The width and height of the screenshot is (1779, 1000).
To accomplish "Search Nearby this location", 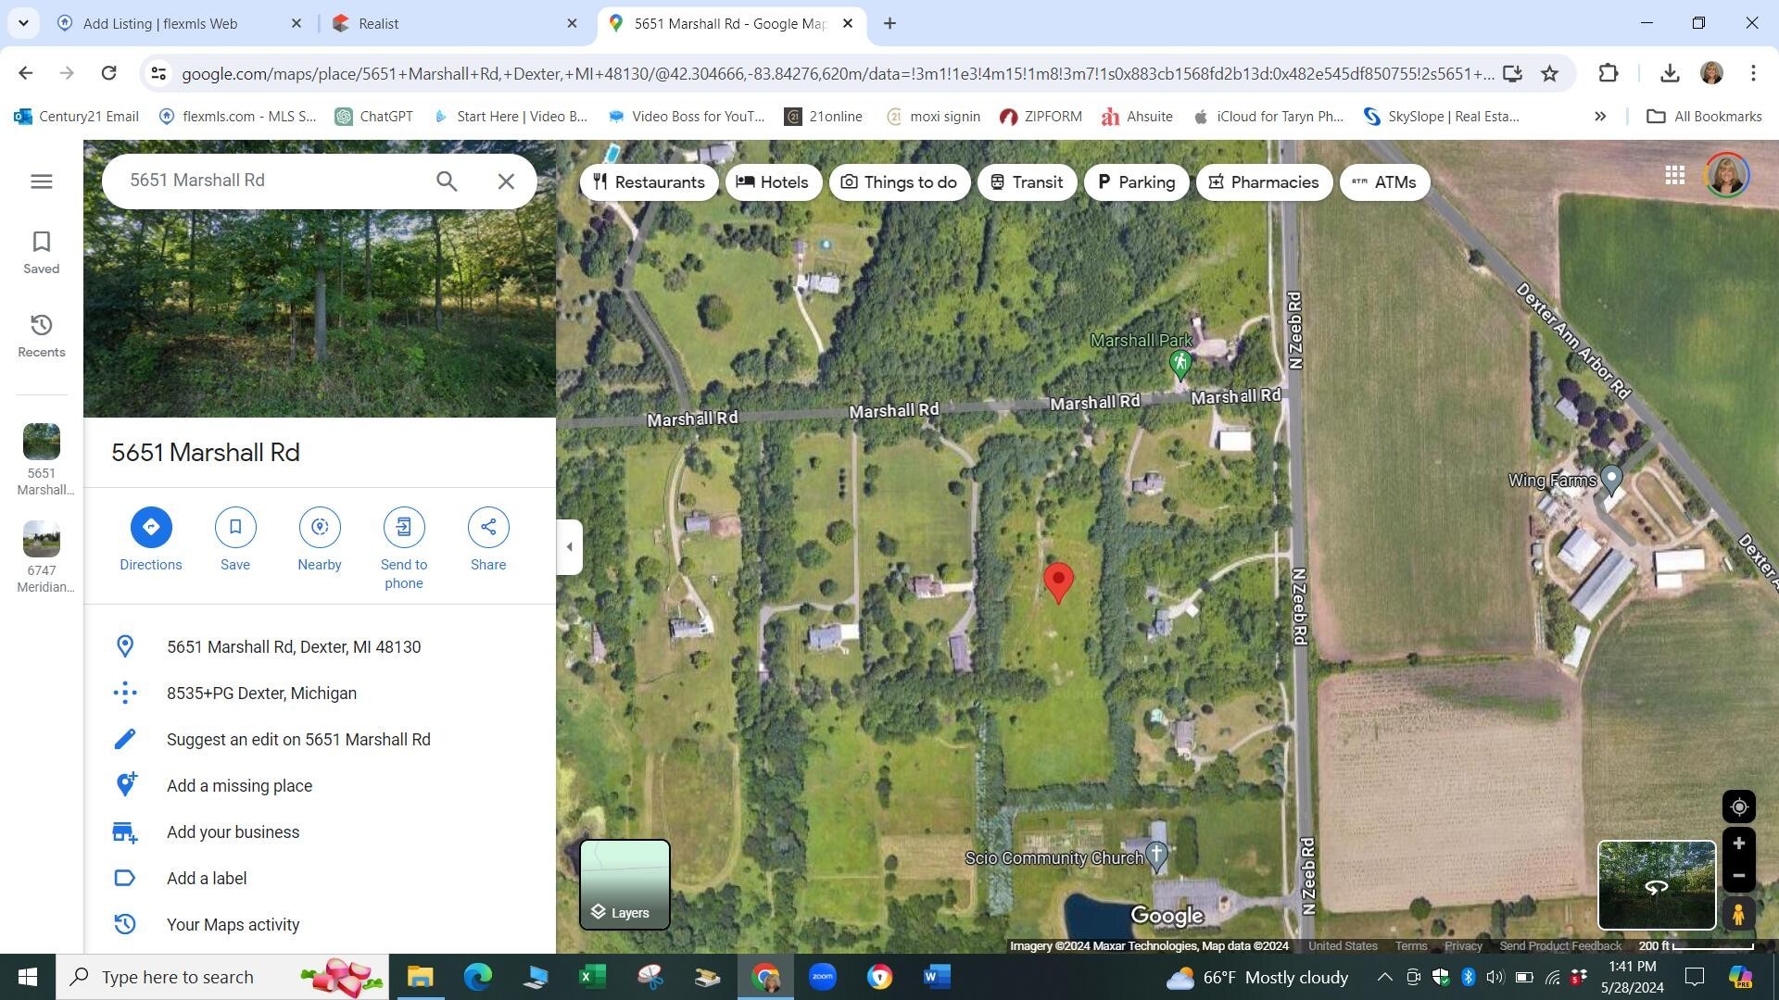I will click(x=320, y=541).
